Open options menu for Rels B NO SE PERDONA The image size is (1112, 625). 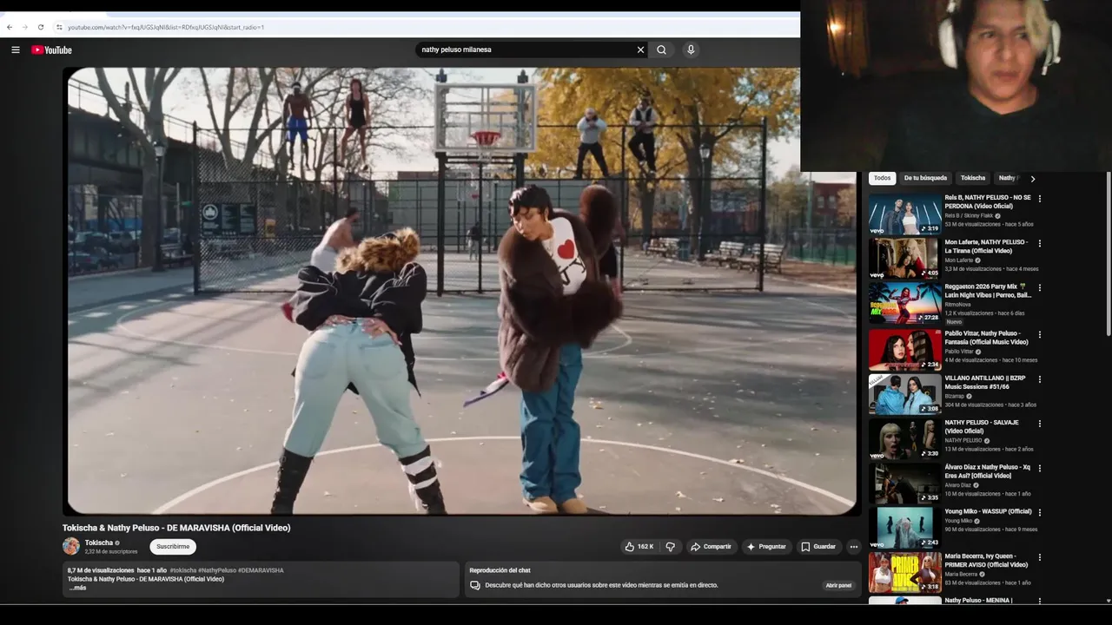point(1039,199)
